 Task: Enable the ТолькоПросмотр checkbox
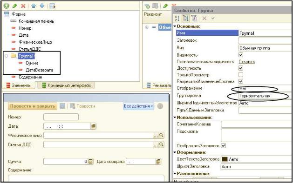(x=241, y=75)
